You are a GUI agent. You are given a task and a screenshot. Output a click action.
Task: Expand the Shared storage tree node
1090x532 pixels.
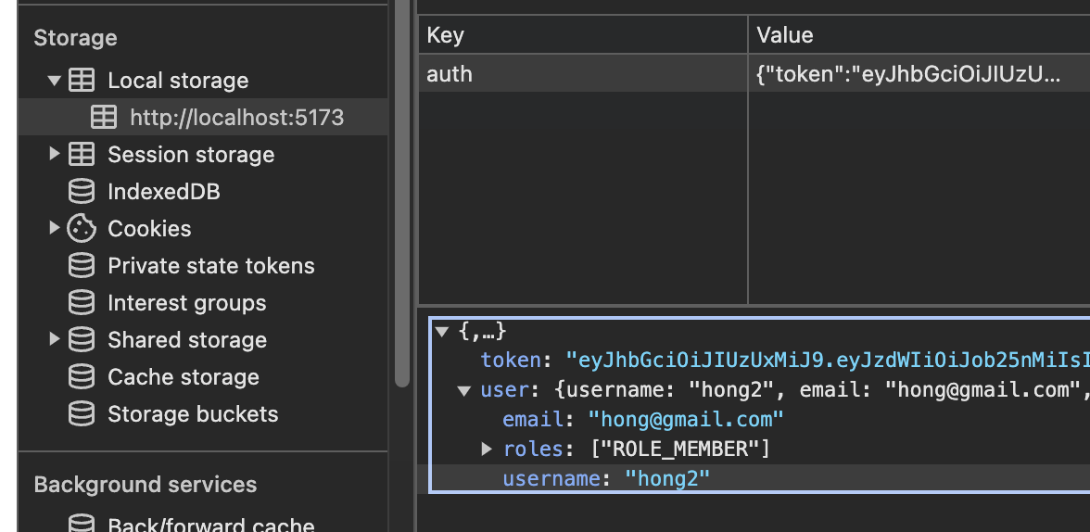click(x=55, y=340)
